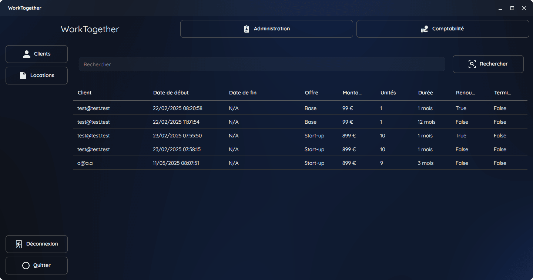Viewport: 533px width, 280px height.
Task: Switch to the Comptabilité tab
Action: pos(443,29)
